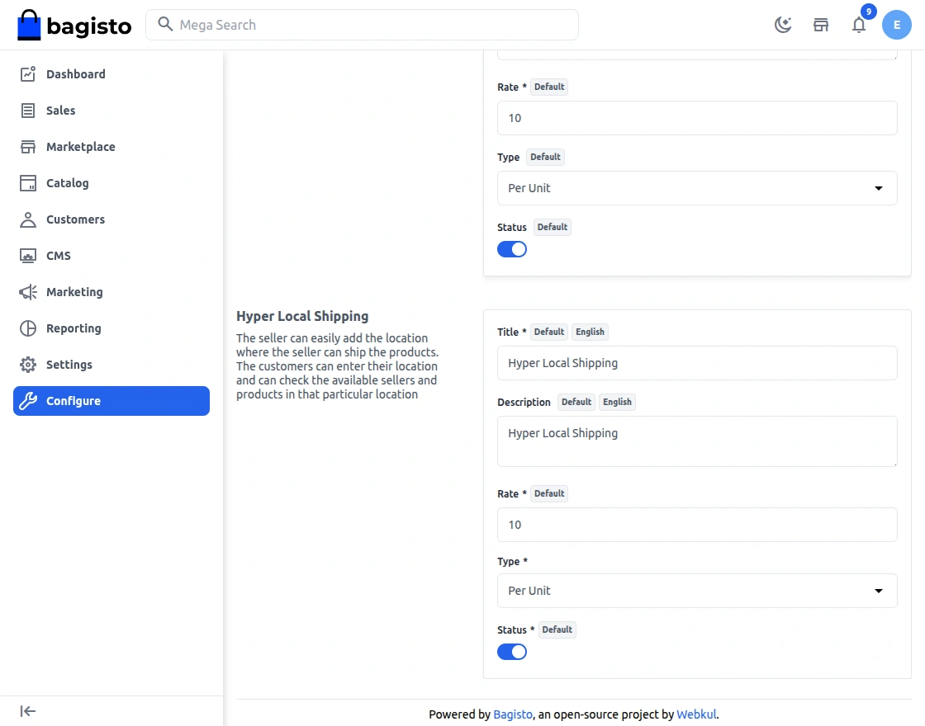
Task: Click the Default badge next to Description
Action: click(x=576, y=402)
